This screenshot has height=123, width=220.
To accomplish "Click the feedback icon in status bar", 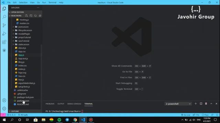I will (212, 115).
